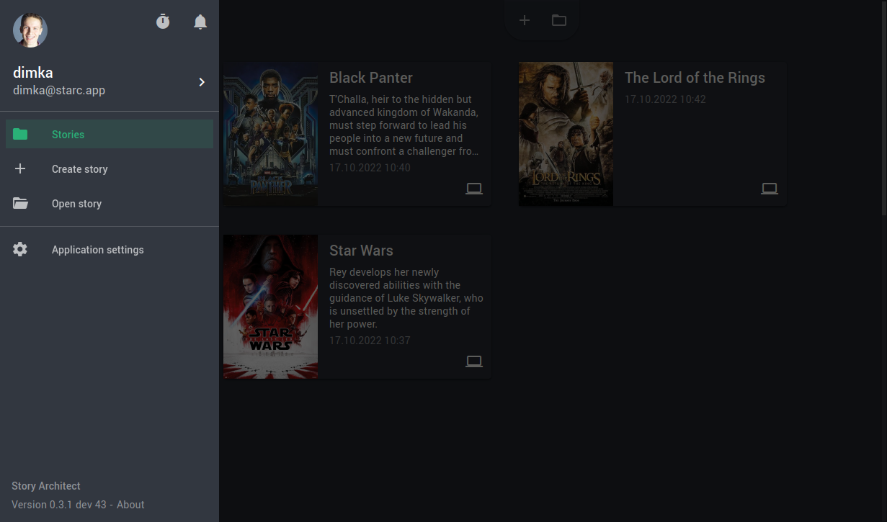Click the vertical scrollbar of stories list
Screen dimensions: 887x522
coord(884,108)
